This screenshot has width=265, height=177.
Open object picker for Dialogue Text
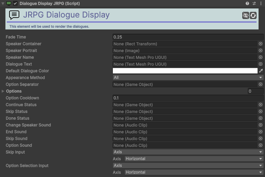click(261, 64)
